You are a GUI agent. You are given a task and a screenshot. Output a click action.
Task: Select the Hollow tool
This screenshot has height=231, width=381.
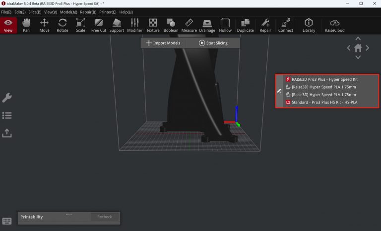[225, 25]
